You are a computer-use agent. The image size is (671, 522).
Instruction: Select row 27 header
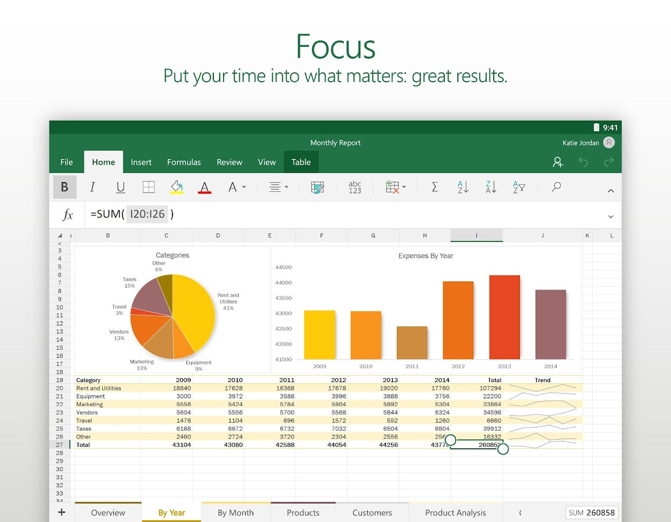(59, 445)
